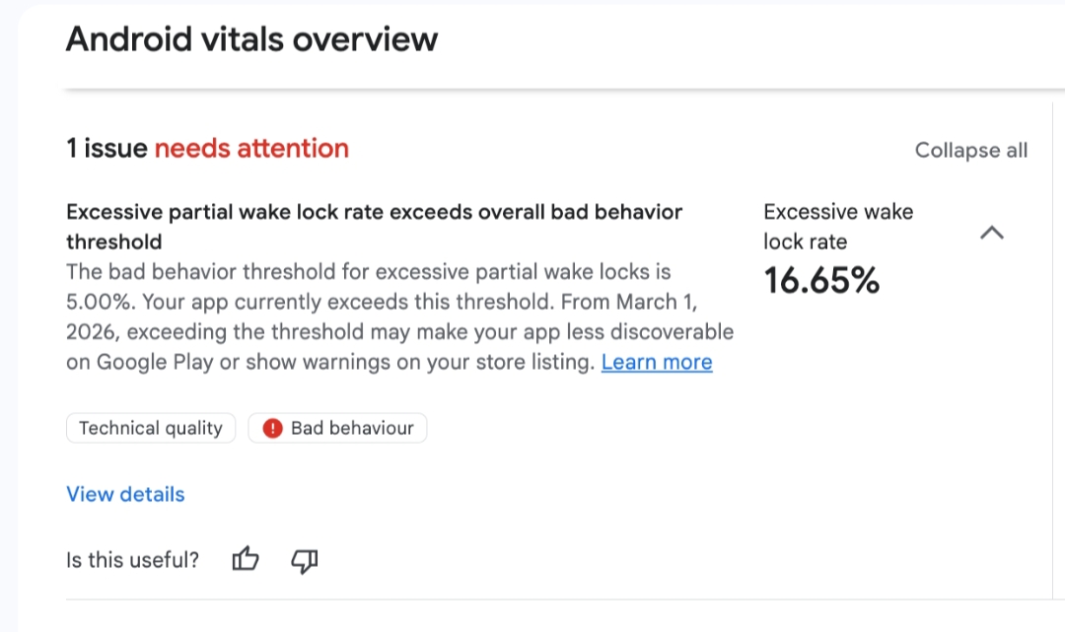Click the thumbs up feedback icon
The width and height of the screenshot is (1065, 632).
pos(246,561)
